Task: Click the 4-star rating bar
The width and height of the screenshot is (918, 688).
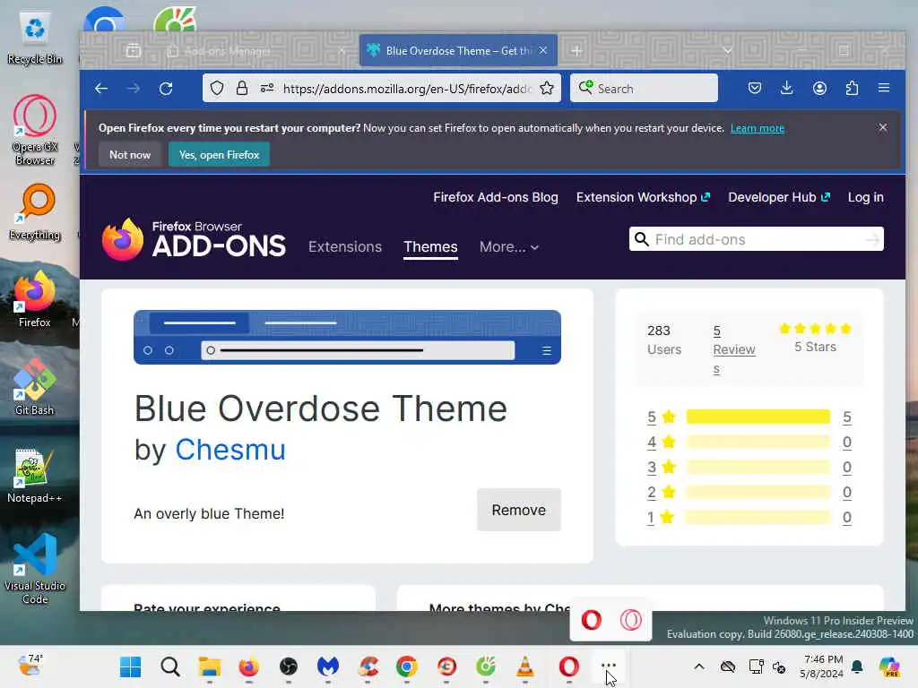Action: pyautogui.click(x=758, y=442)
